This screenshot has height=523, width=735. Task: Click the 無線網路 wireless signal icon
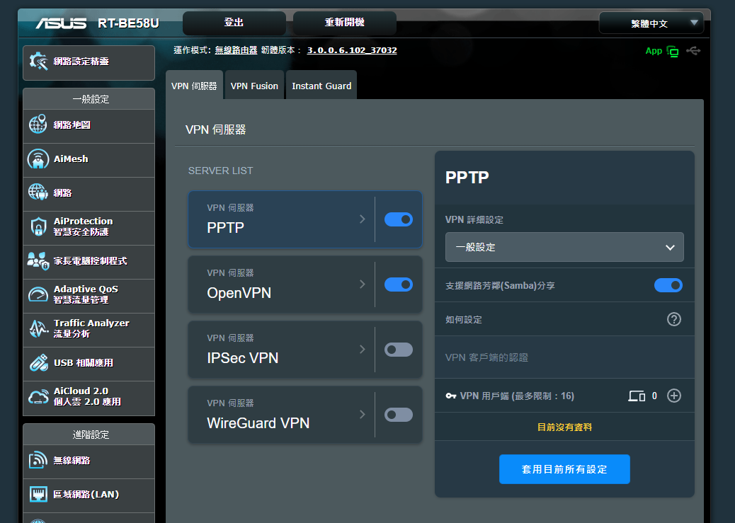pos(38,460)
